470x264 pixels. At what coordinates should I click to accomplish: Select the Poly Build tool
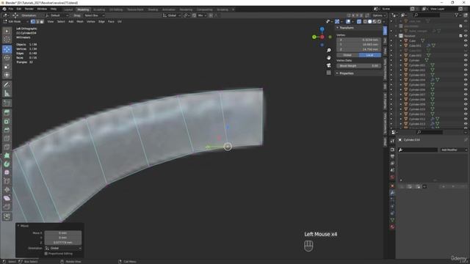tap(7, 155)
